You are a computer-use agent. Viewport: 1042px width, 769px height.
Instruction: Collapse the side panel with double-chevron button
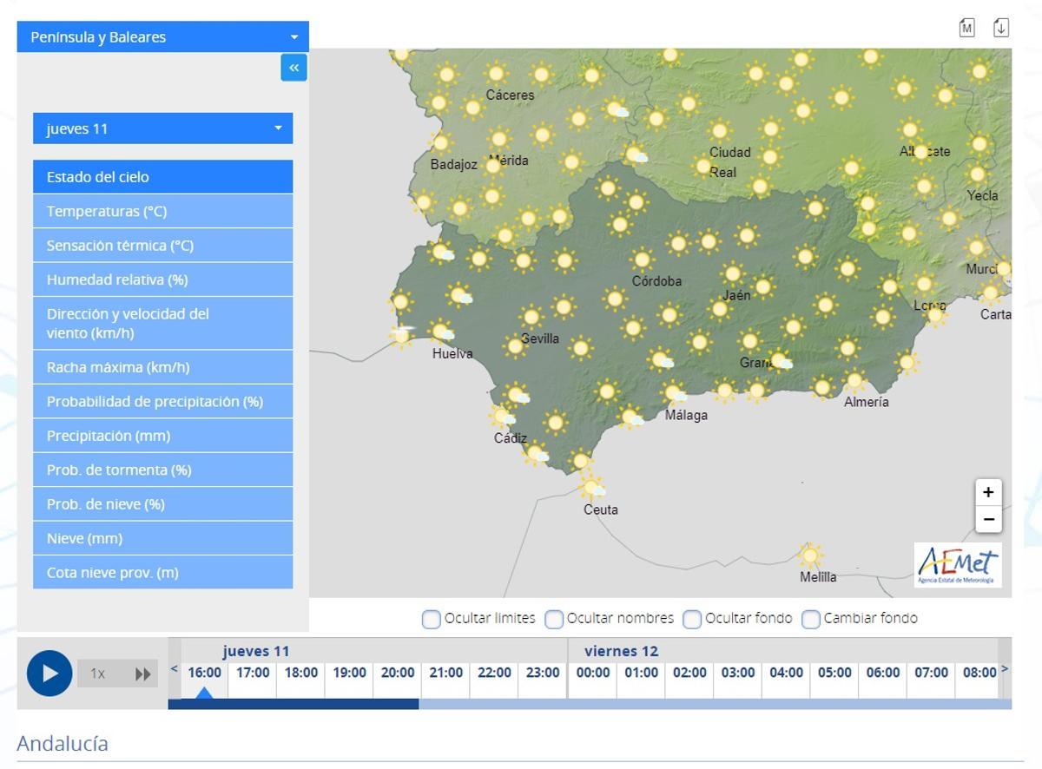tap(293, 68)
